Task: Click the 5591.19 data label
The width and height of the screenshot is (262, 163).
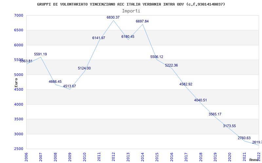Action: [x=40, y=54]
